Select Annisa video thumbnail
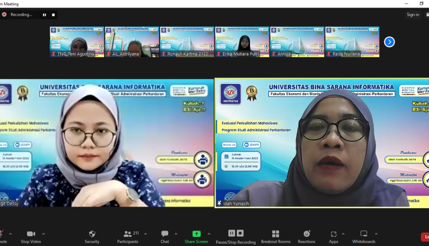This screenshot has height=246, width=429. [x=297, y=42]
